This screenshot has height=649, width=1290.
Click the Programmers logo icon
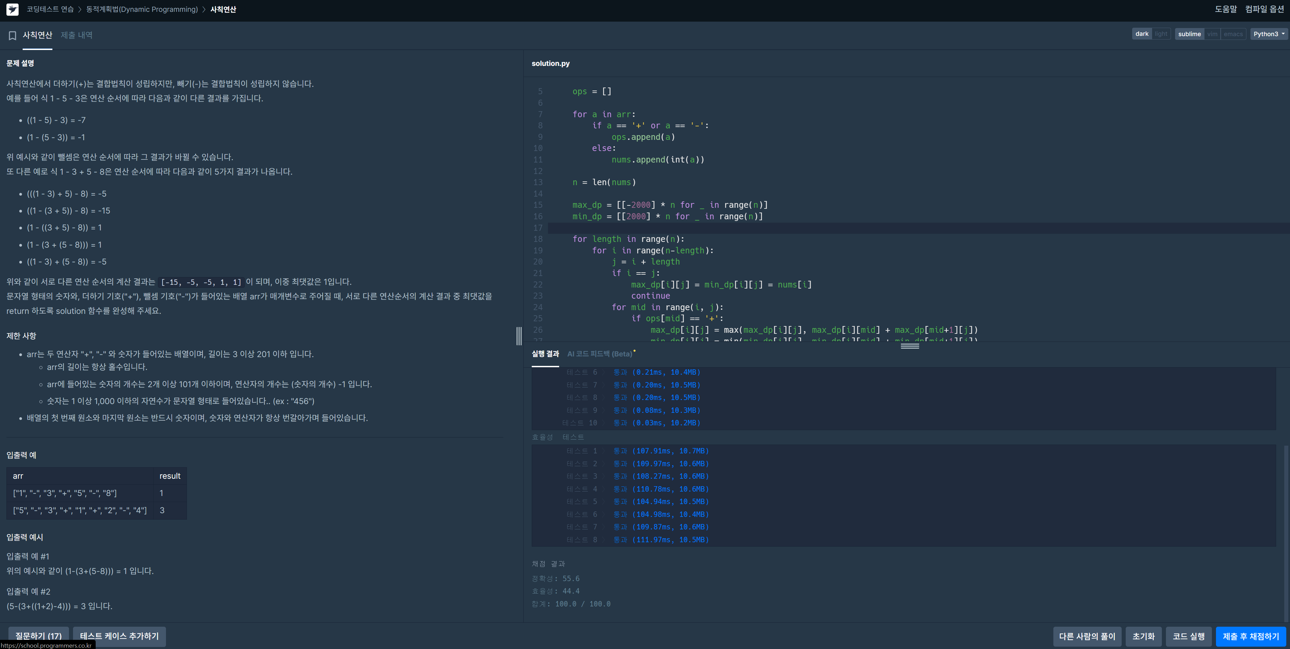(13, 9)
